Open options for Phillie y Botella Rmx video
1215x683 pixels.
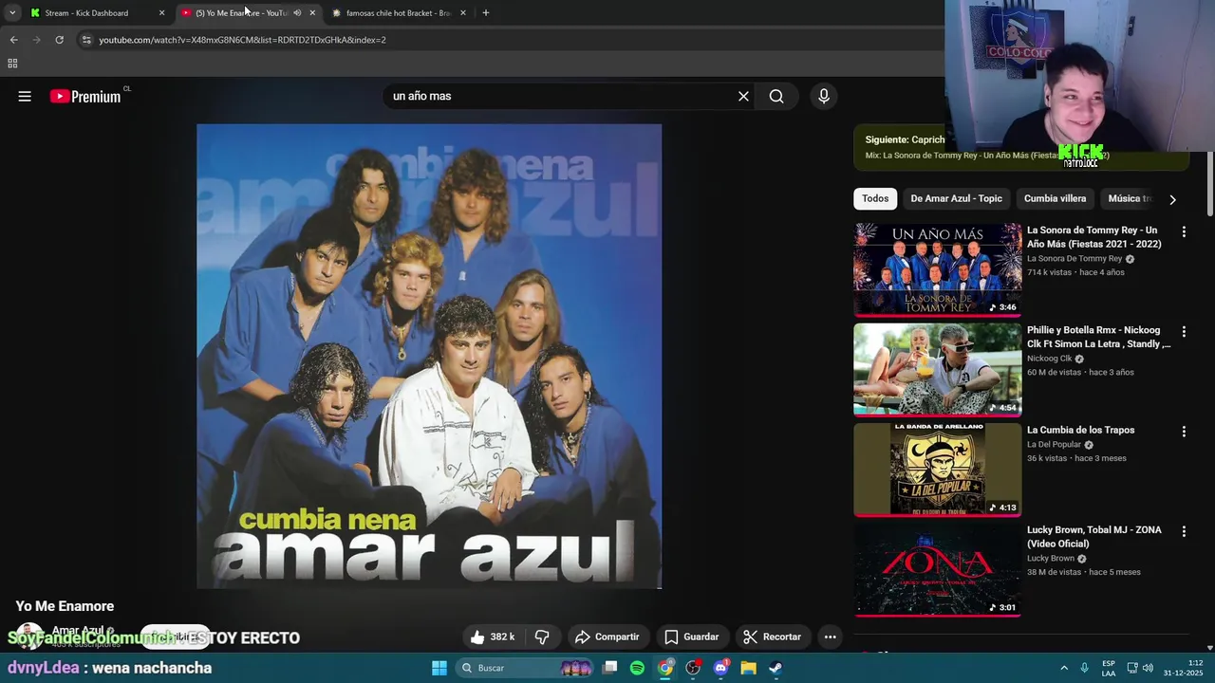point(1183,332)
